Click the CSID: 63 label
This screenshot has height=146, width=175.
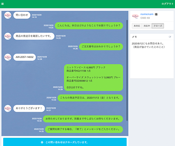(x=145, y=18)
